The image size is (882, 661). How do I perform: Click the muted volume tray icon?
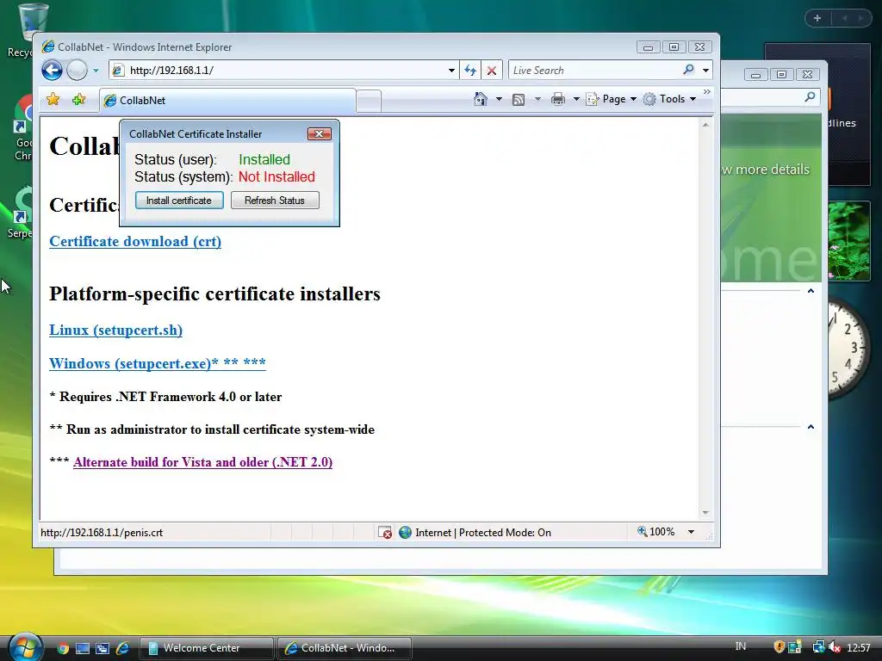835,647
